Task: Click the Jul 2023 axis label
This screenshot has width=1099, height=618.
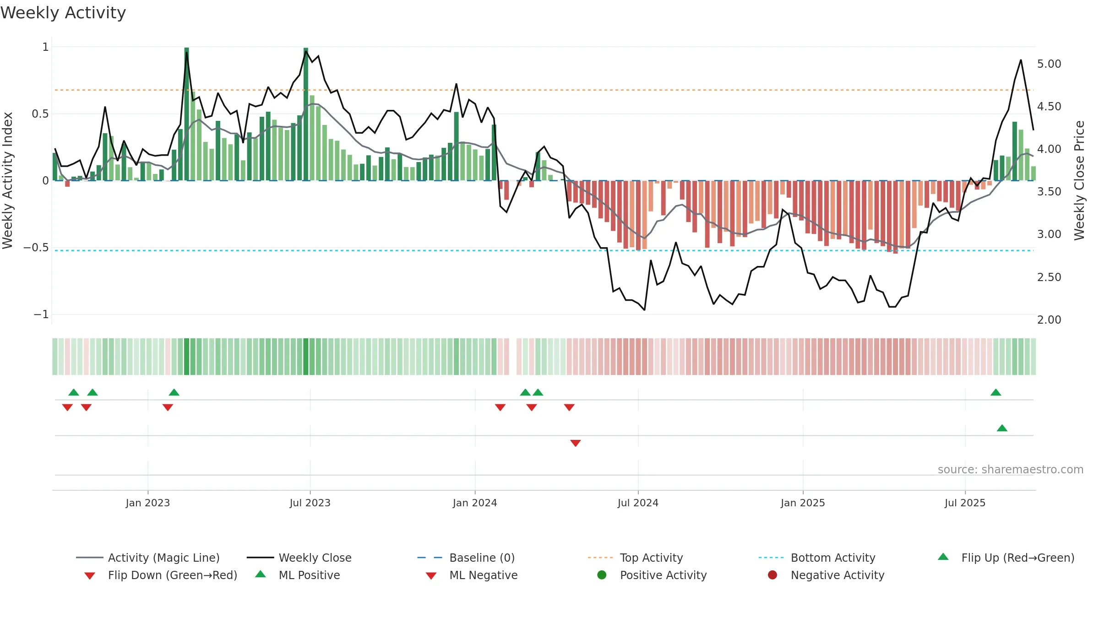Action: tap(310, 503)
